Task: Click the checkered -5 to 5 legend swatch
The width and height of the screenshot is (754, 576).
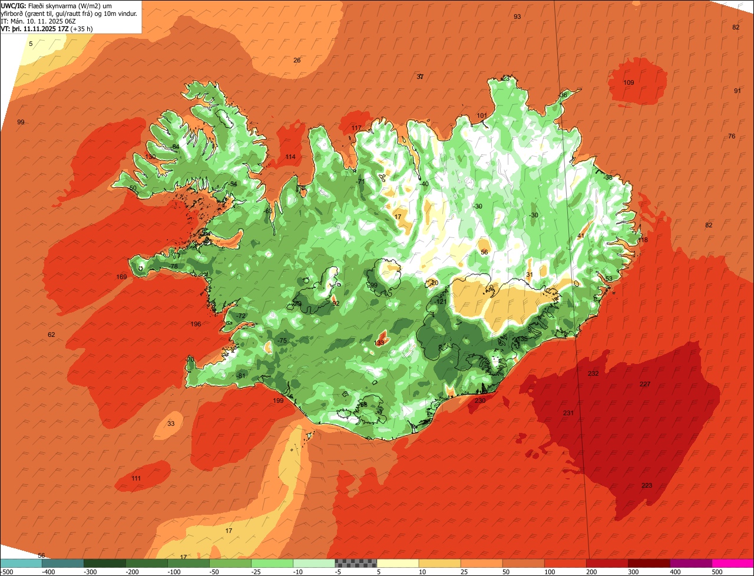Action: click(x=356, y=563)
